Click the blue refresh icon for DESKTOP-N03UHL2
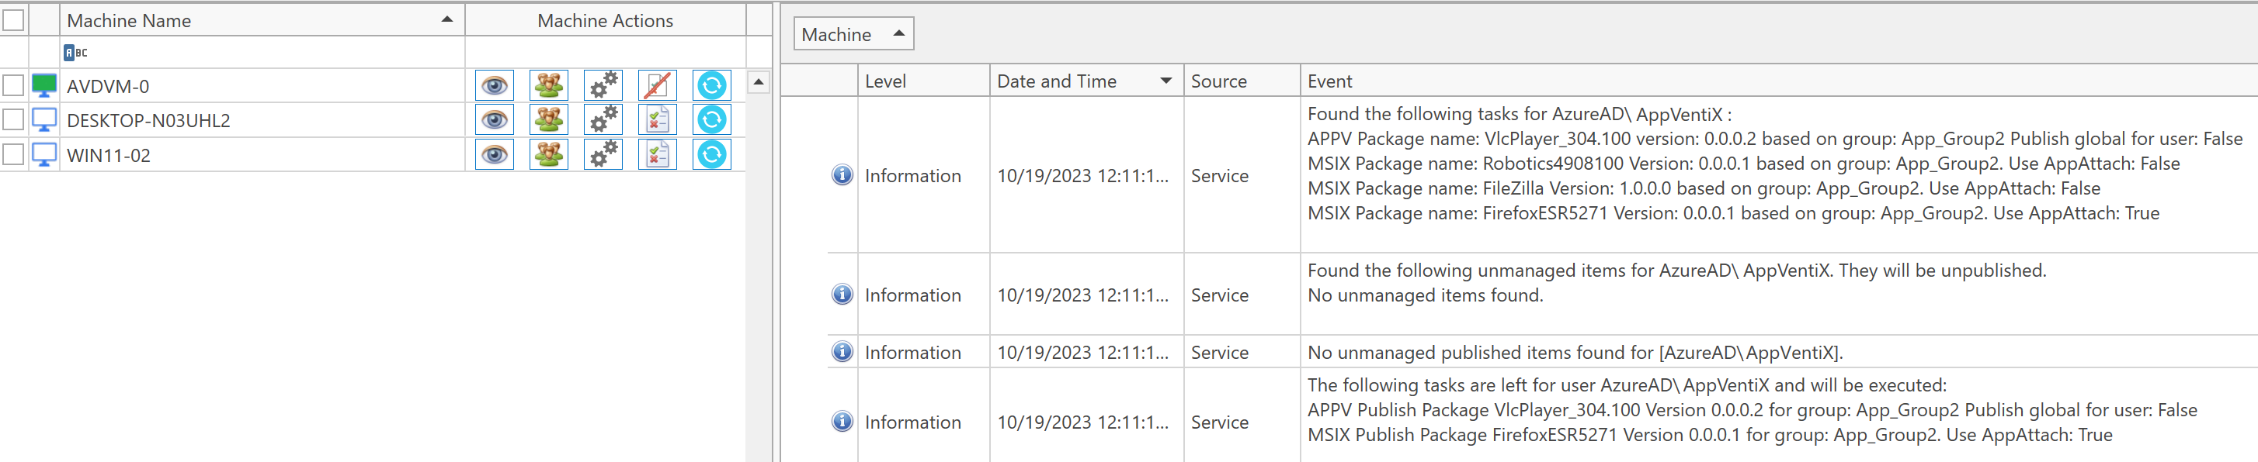 pos(712,120)
